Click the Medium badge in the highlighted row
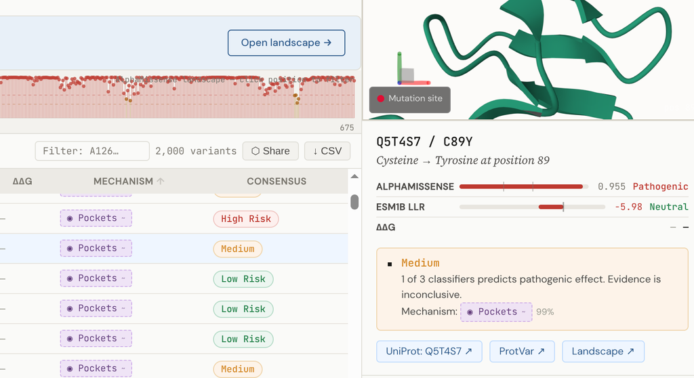This screenshot has width=694, height=378. pyautogui.click(x=237, y=249)
